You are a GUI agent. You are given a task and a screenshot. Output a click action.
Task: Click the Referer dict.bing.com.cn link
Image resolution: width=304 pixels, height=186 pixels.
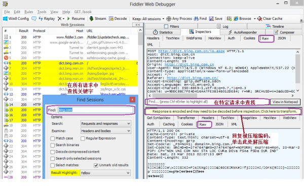point(193,78)
